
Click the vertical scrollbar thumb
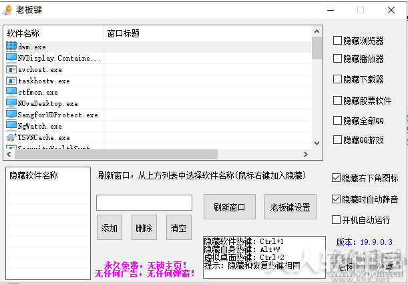click(x=317, y=48)
